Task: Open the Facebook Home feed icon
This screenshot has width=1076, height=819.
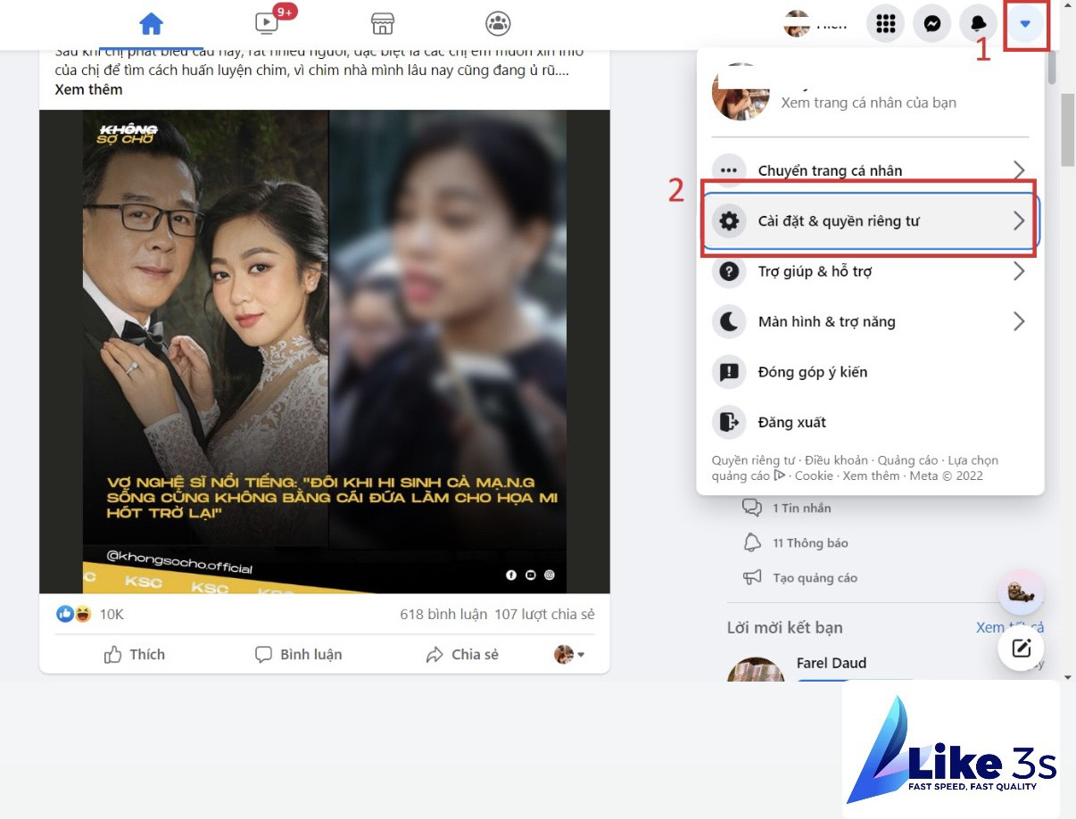Action: pyautogui.click(x=151, y=24)
